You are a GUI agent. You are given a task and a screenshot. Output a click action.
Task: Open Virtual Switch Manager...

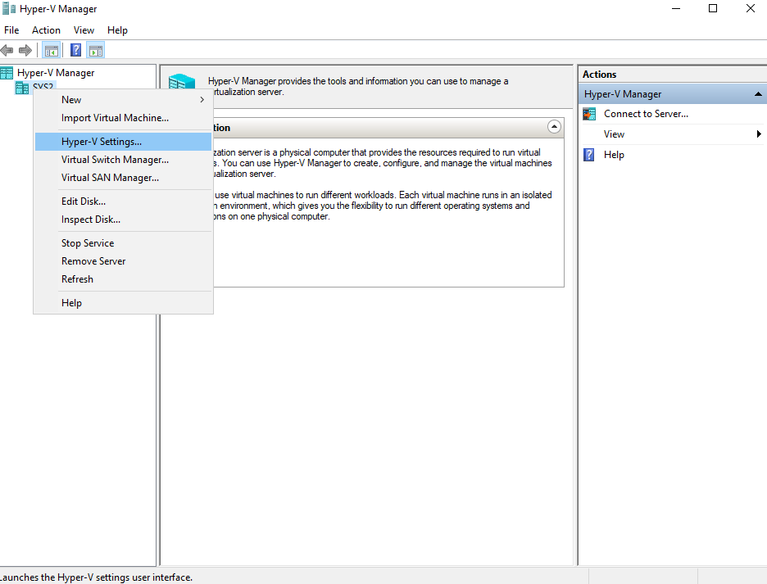(123, 160)
